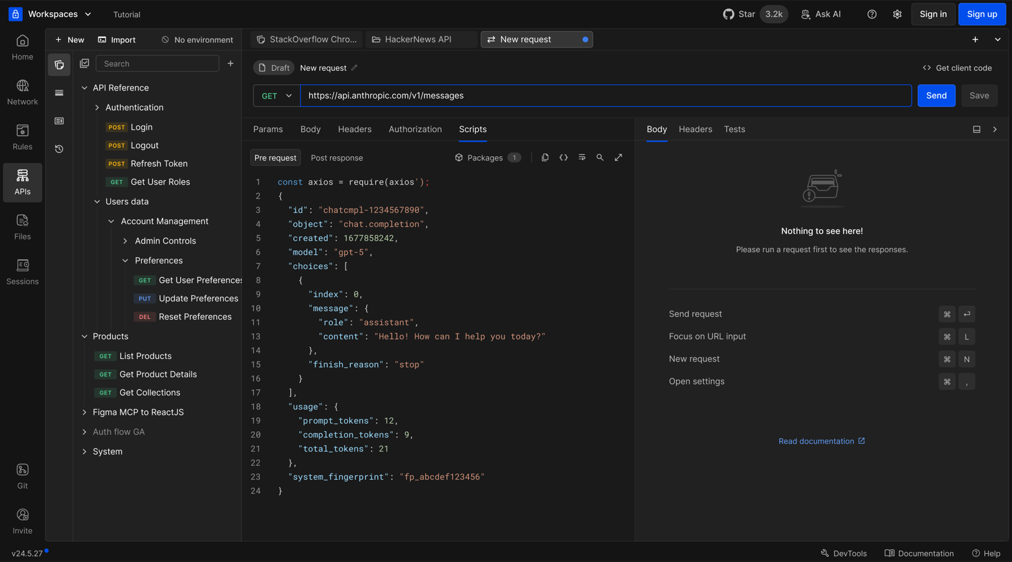Open the Network sidebar section

pyautogui.click(x=22, y=93)
